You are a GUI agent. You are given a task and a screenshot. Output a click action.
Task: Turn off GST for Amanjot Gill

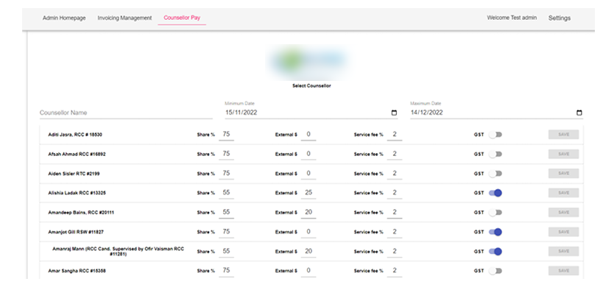point(495,233)
